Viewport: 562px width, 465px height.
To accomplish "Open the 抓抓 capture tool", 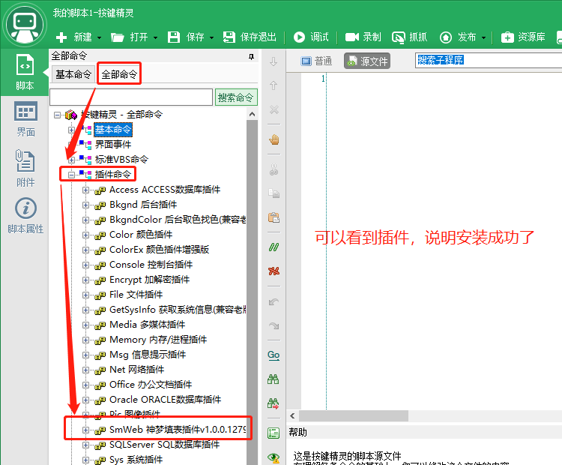I will click(409, 37).
